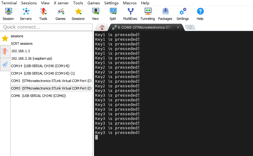Open the Help toolbar icon
253x156 pixels.
point(200,14)
